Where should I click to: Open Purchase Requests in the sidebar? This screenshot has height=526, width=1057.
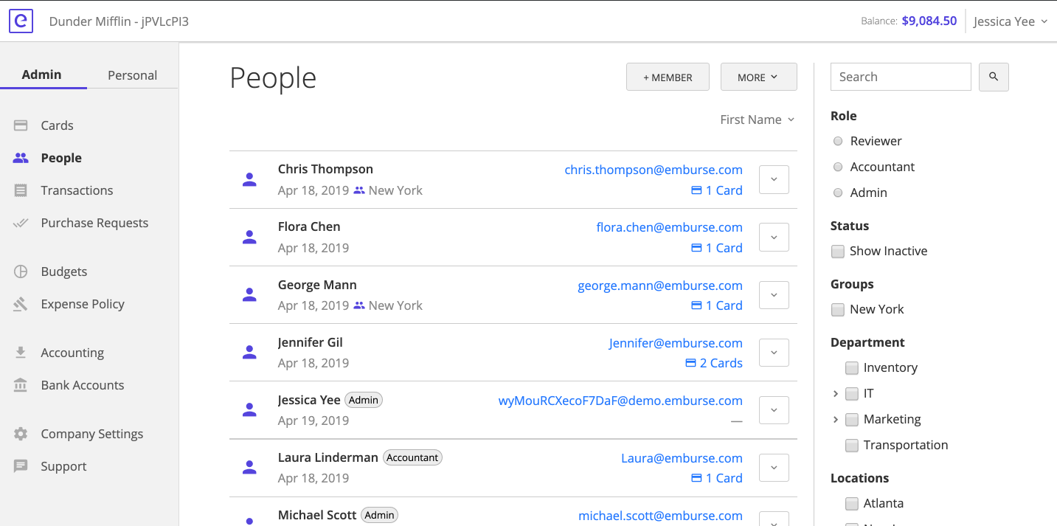click(94, 223)
